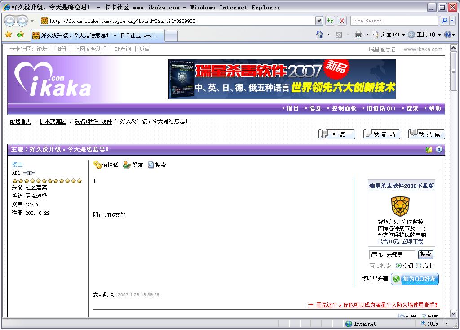Click the green icon in topic header
This screenshot has width=460, height=330.
[429, 150]
